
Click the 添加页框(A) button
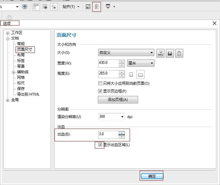pos(118,100)
